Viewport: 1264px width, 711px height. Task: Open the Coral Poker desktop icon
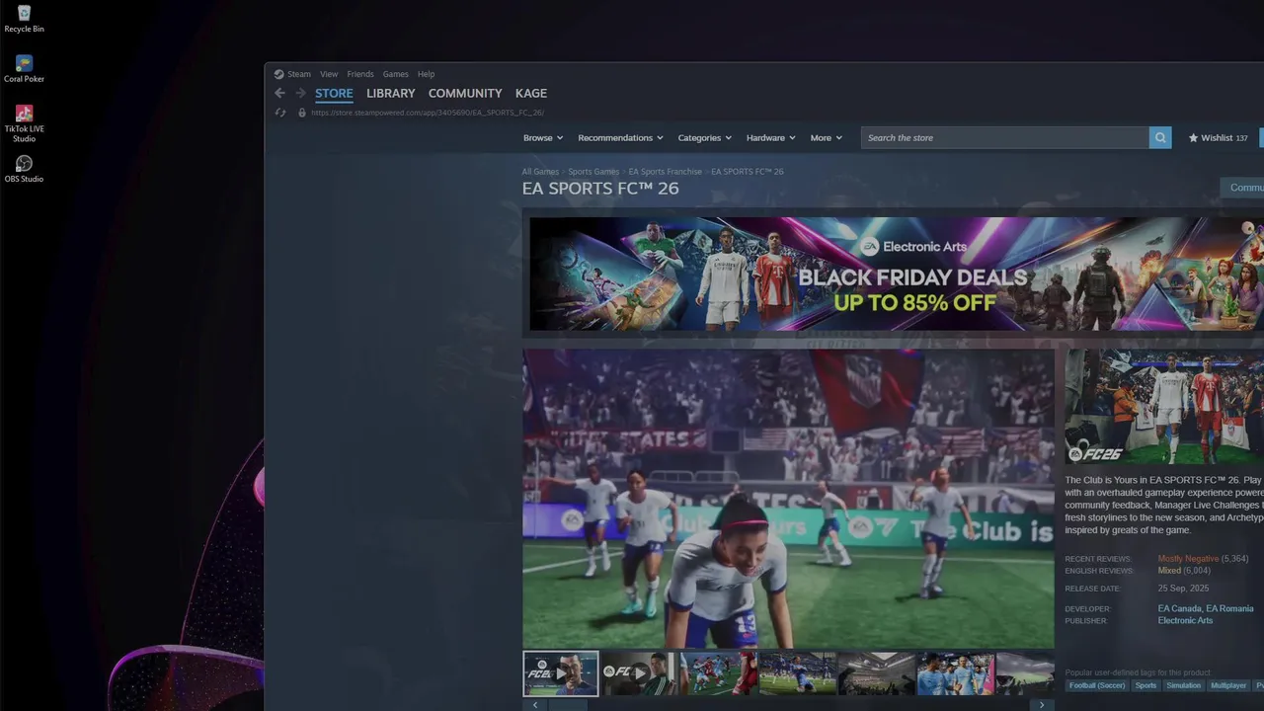click(x=24, y=69)
